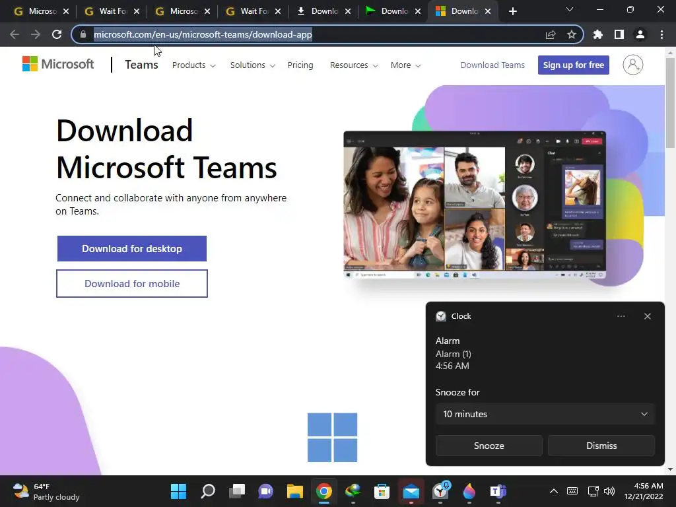The height and width of the screenshot is (507, 676).
Task: Click the page vertical scrollbar thumb
Action: [x=670, y=102]
